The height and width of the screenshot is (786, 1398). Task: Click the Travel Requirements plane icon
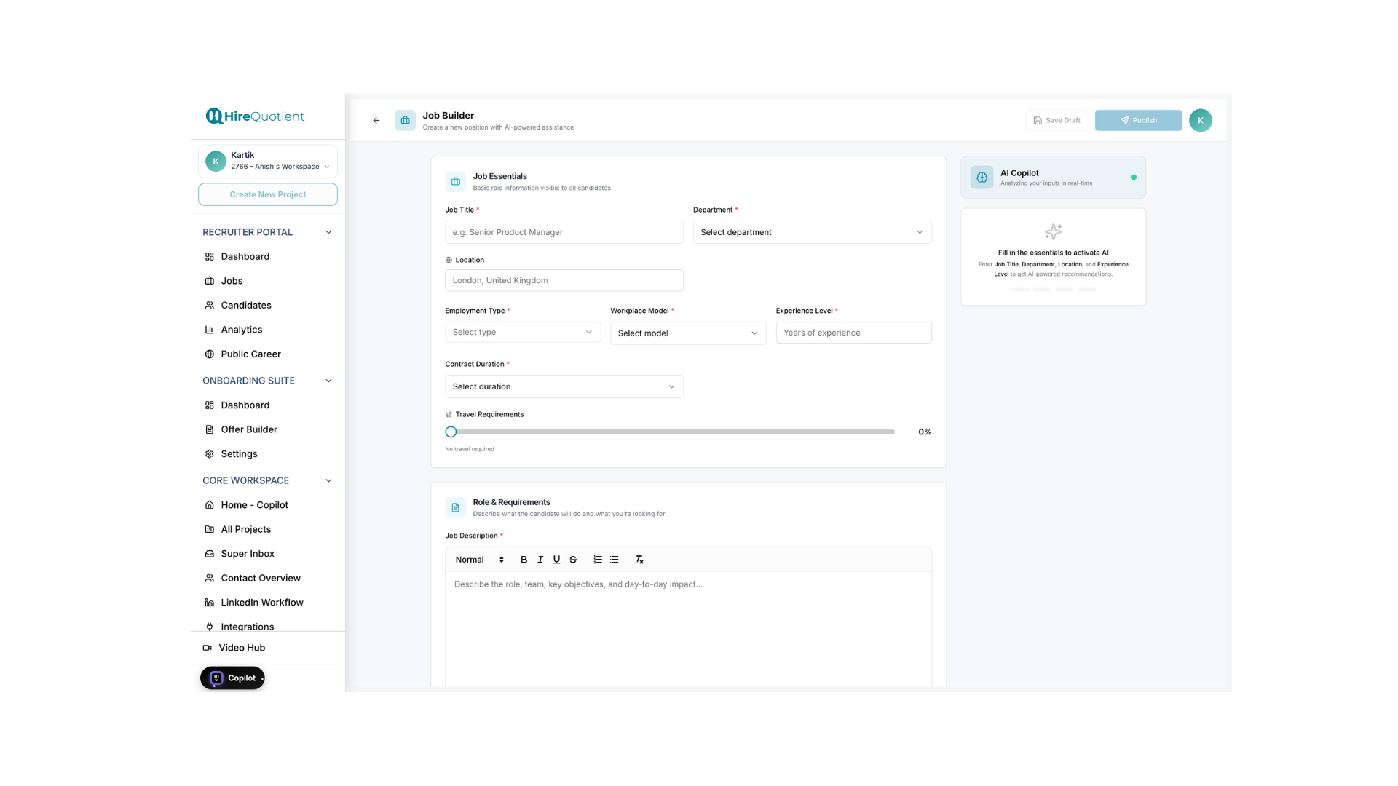point(449,415)
